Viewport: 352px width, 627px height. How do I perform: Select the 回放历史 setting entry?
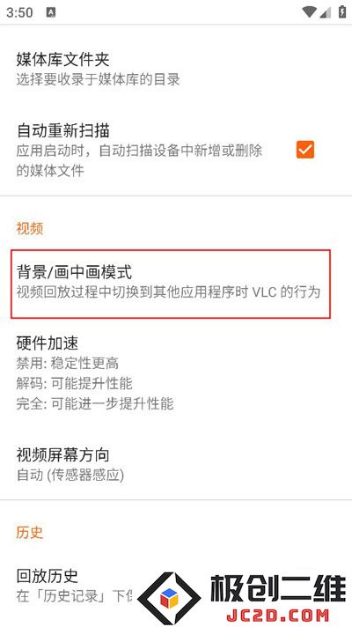(176, 585)
